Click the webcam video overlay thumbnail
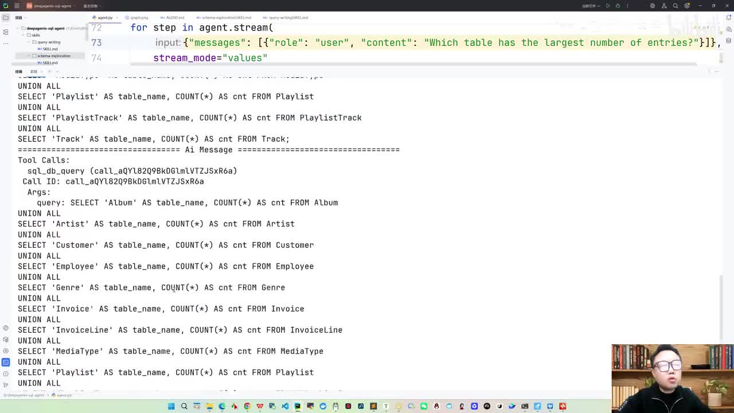This screenshot has height=413, width=734. [x=673, y=379]
